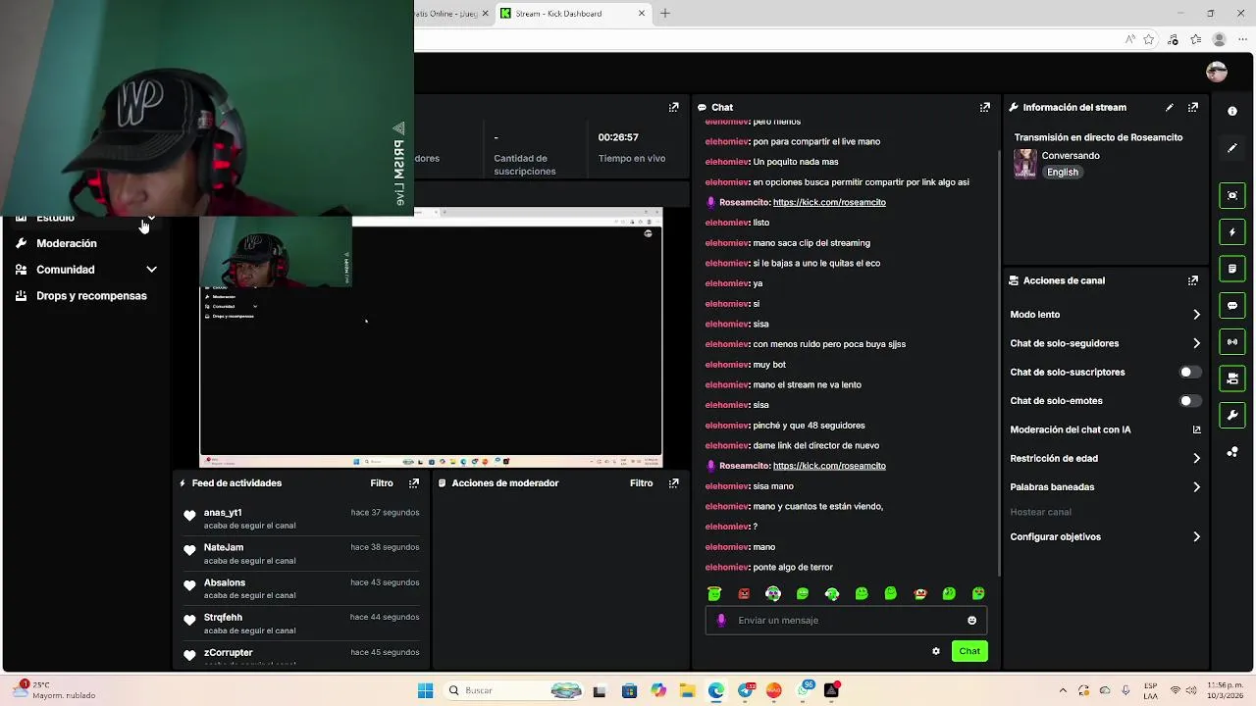Image resolution: width=1256 pixels, height=706 pixels.
Task: Expand Chat de solo-seguidores options
Action: (x=1196, y=343)
